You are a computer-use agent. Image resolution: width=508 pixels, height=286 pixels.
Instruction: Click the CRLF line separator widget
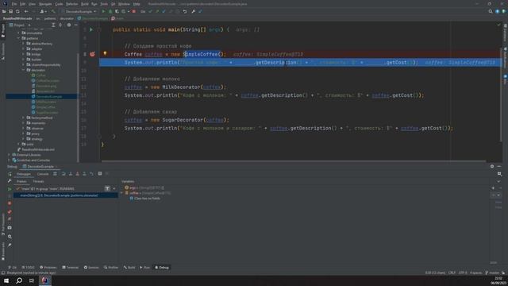[x=452, y=272]
